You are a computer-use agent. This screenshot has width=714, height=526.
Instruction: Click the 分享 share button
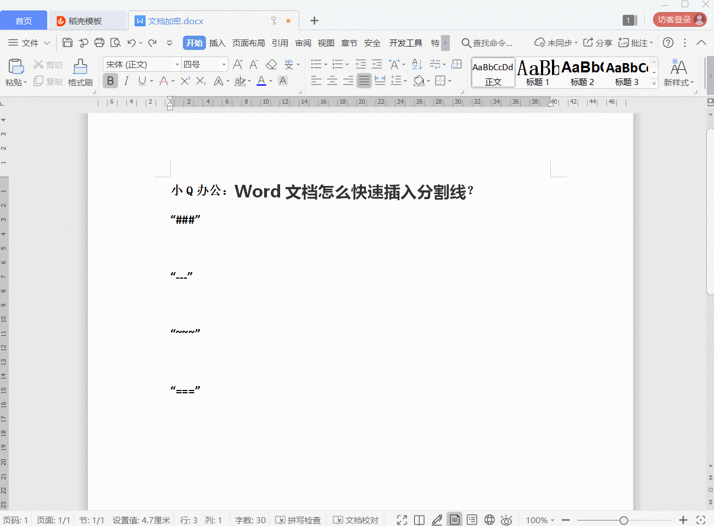[x=598, y=43]
